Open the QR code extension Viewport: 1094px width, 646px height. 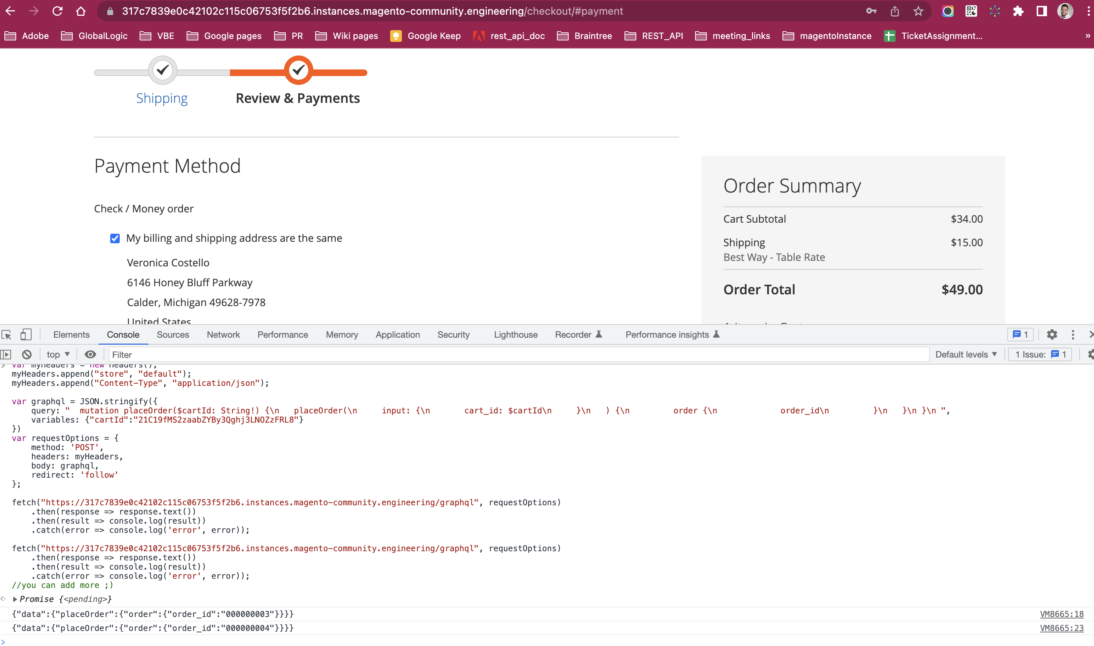[x=971, y=11]
